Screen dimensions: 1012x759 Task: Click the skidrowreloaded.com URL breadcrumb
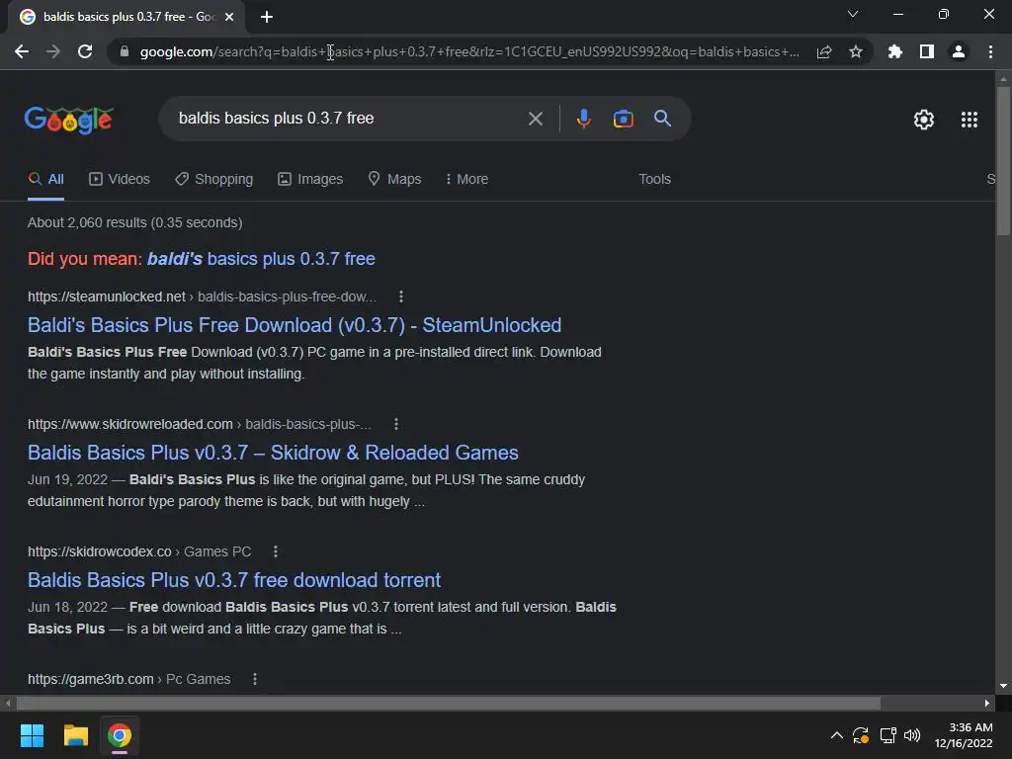tap(200, 424)
